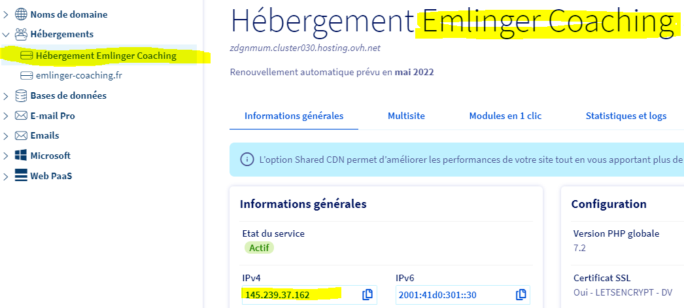This screenshot has height=308, width=684.
Task: Expand the Noms de domaine section
Action: coord(6,14)
